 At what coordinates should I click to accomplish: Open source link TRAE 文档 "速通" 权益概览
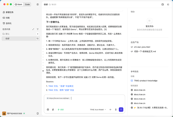61,86
